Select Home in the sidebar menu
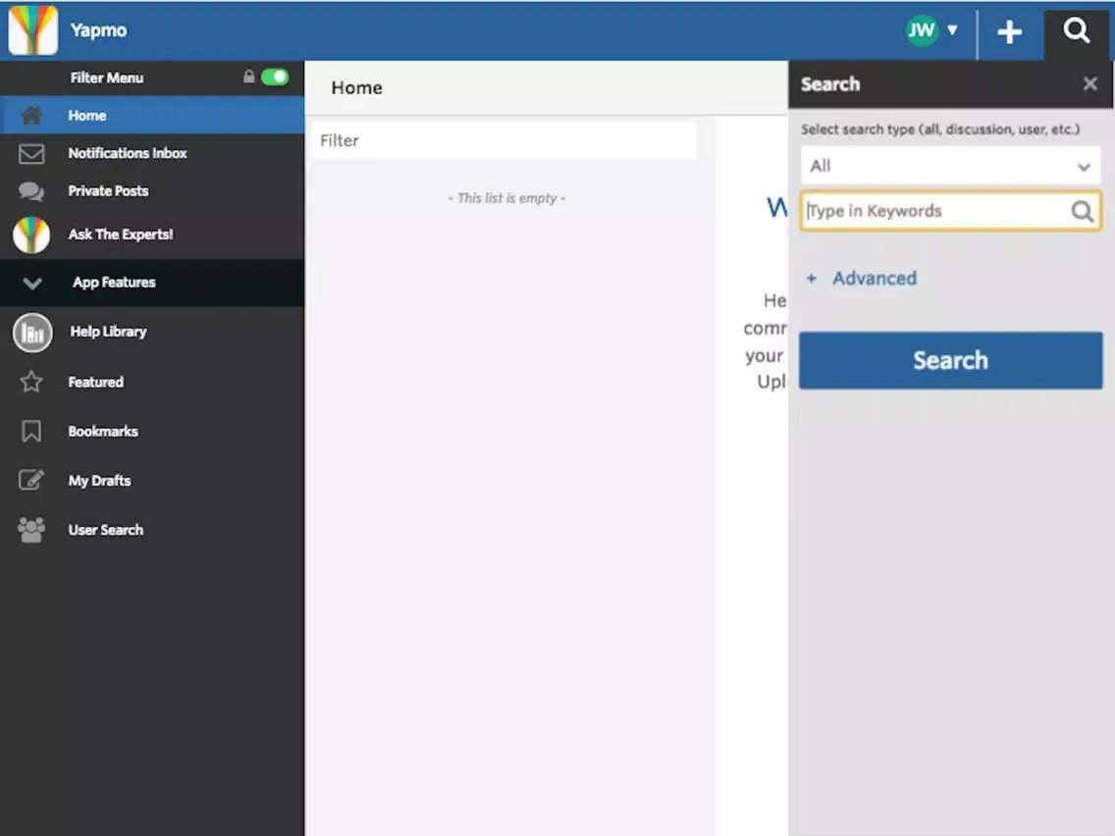The height and width of the screenshot is (836, 1115). (x=152, y=115)
